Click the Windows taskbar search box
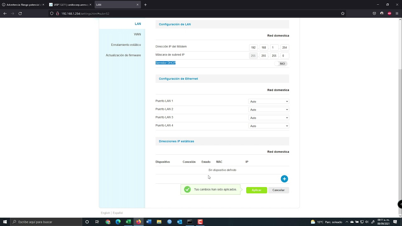 point(46,222)
